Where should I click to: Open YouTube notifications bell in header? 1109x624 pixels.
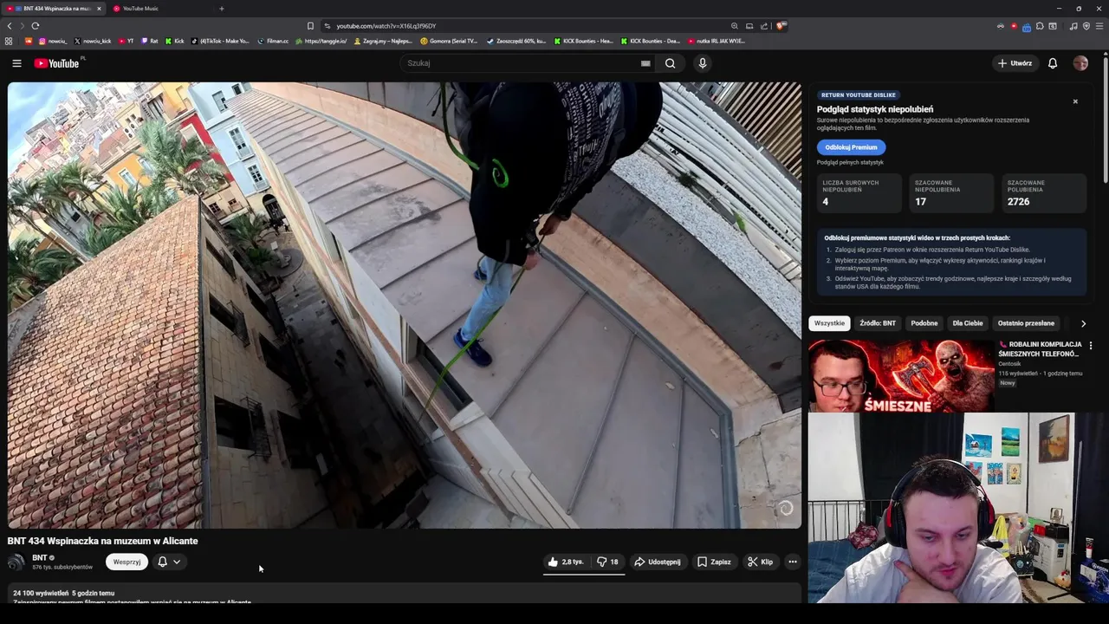tap(1053, 63)
